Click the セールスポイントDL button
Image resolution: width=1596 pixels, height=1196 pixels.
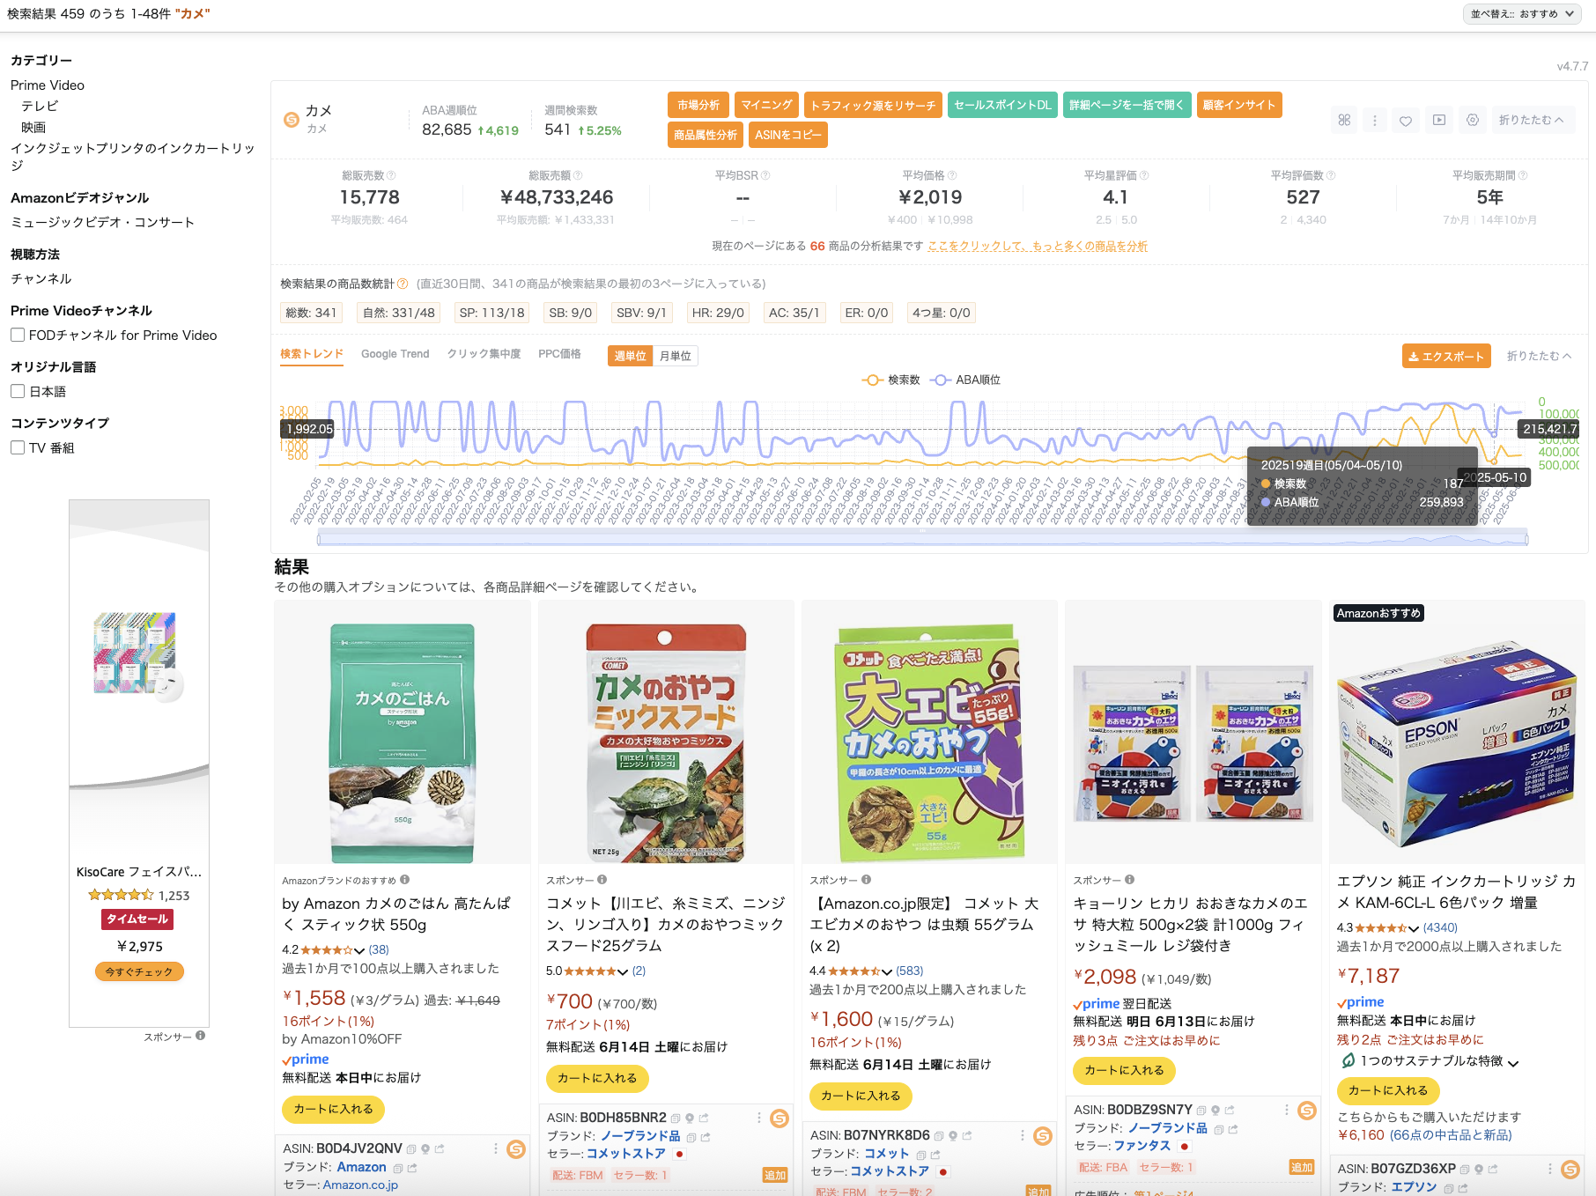click(1002, 105)
